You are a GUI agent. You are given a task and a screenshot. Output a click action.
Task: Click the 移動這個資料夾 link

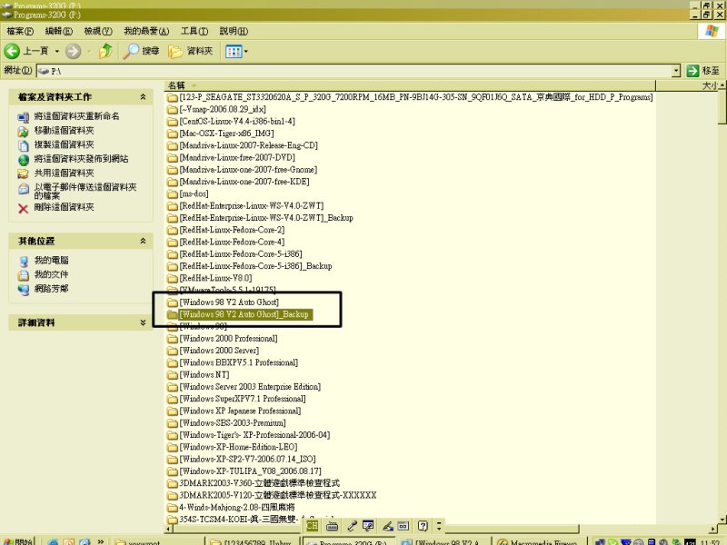click(64, 131)
